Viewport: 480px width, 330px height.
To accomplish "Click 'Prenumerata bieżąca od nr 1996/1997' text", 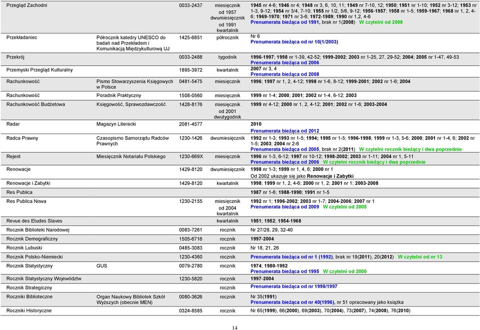I will click(x=294, y=286).
